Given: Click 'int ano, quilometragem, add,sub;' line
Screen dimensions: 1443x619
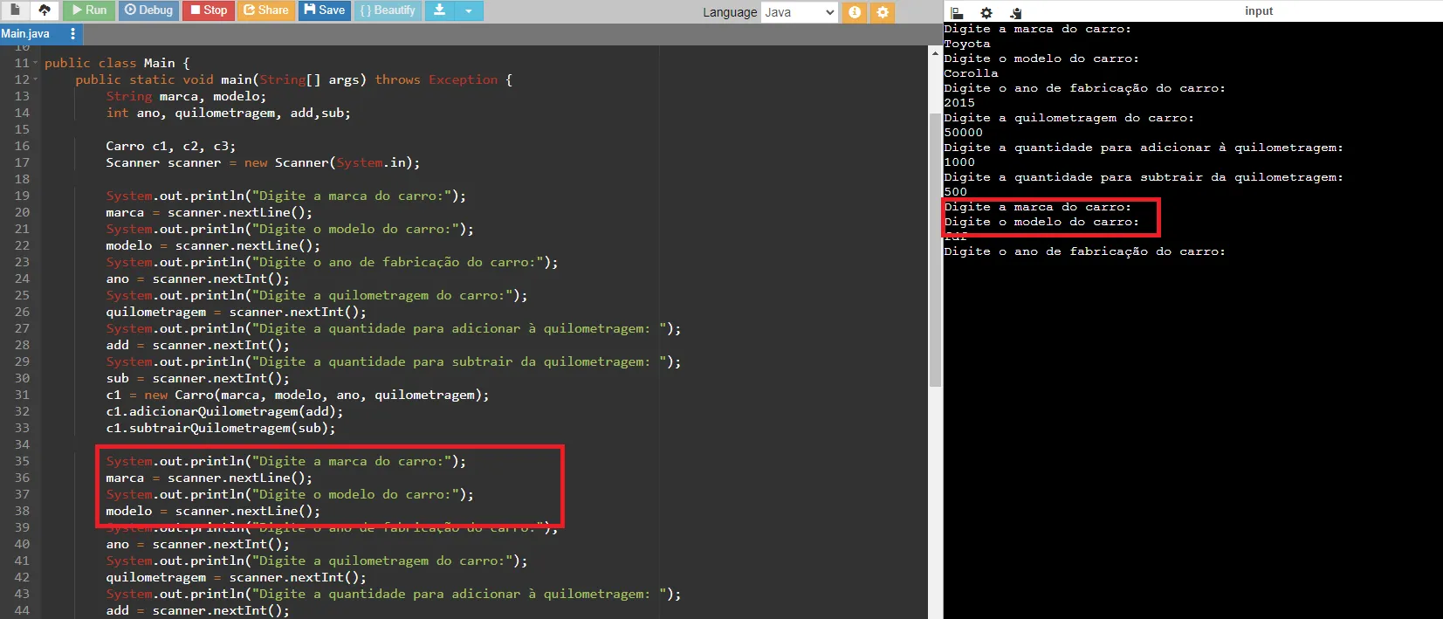Looking at the screenshot, I should tap(228, 113).
